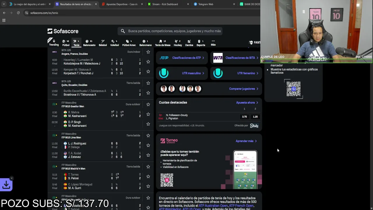This screenshot has width=373, height=210.
Task: Open the Más sports menu
Action: tap(213, 43)
